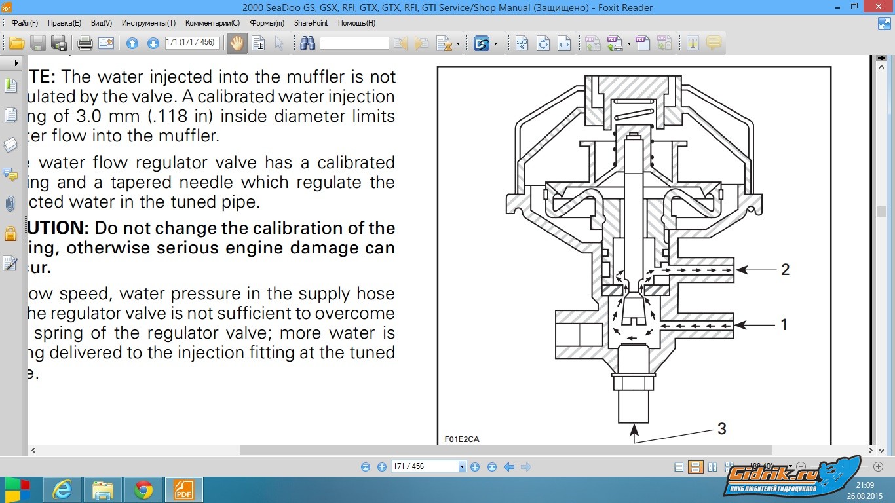Set zoom to actual size 100%
This screenshot has height=503, width=895.
click(522, 43)
